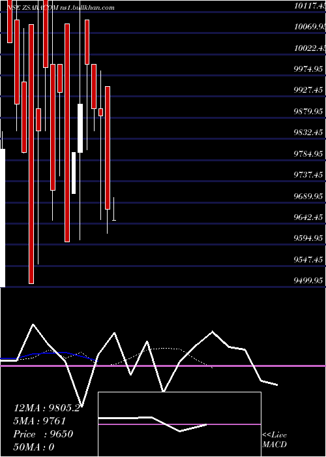Image resolution: width=326 pixels, height=457 pixels.
Task: Click the 5MA : 9761 reading
Action: (40, 421)
